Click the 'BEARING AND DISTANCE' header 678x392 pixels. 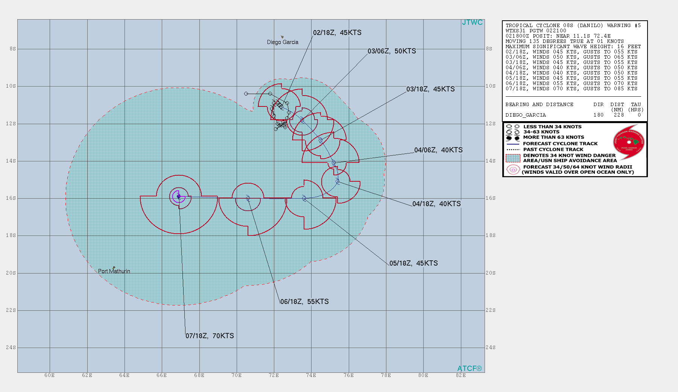(539, 105)
